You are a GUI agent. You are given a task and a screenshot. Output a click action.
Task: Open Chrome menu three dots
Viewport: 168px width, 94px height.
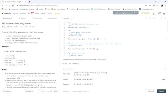pyautogui.click(x=166, y=5)
